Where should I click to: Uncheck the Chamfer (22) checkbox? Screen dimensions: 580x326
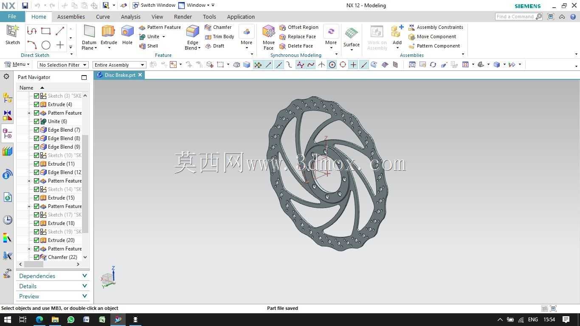tap(37, 257)
